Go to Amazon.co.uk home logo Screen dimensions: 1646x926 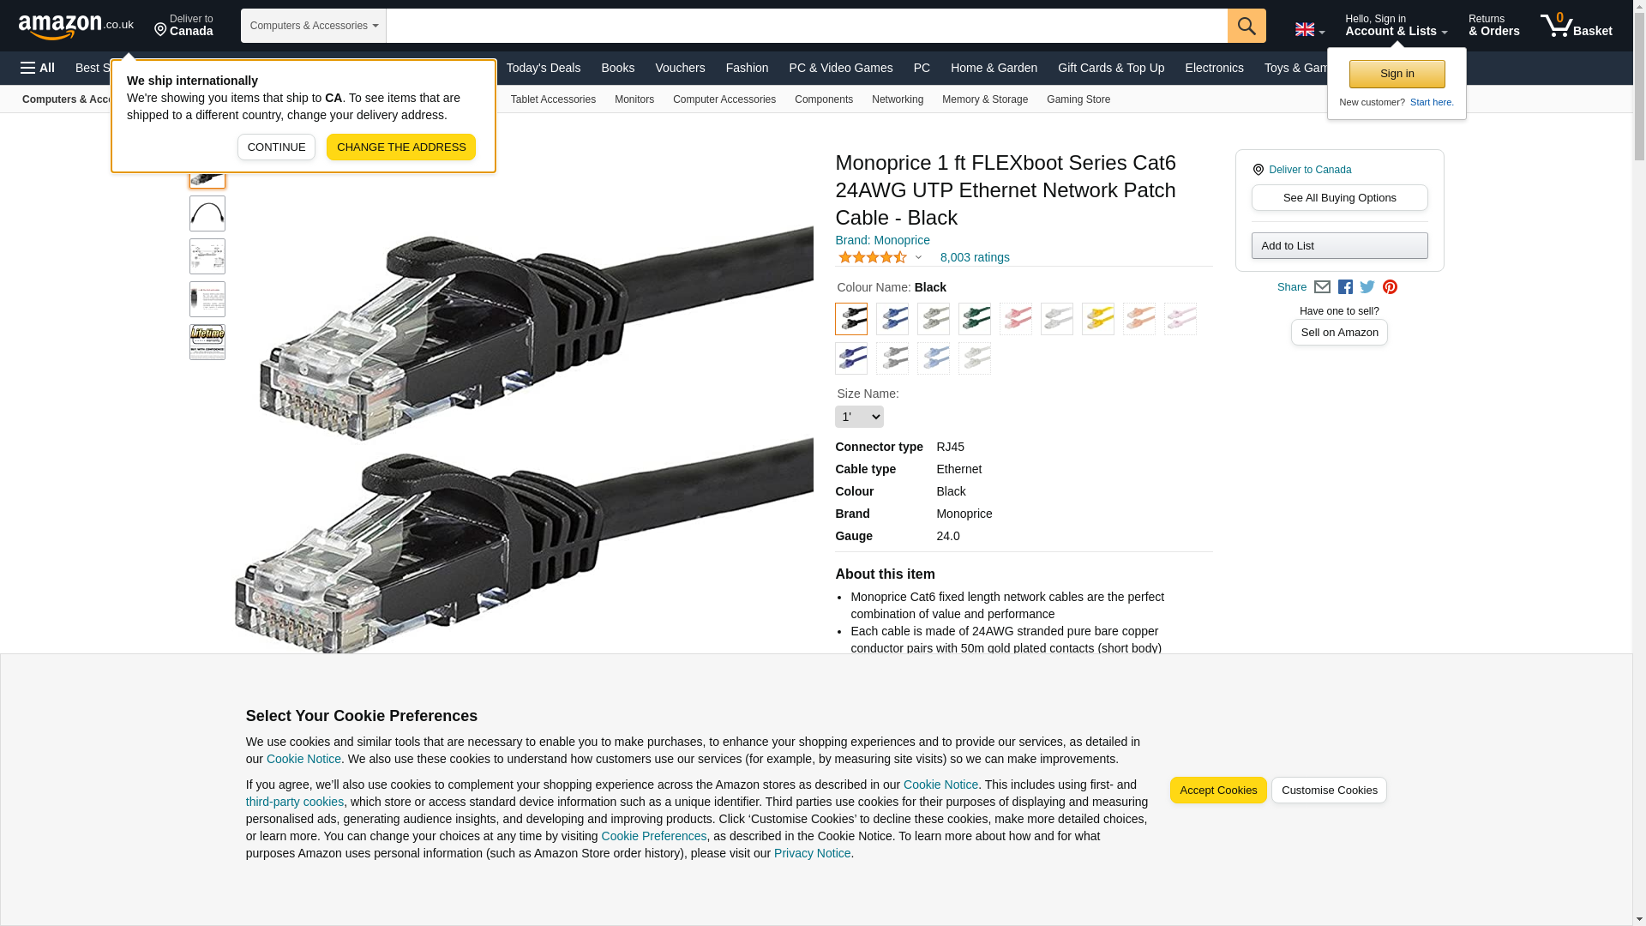point(76,26)
